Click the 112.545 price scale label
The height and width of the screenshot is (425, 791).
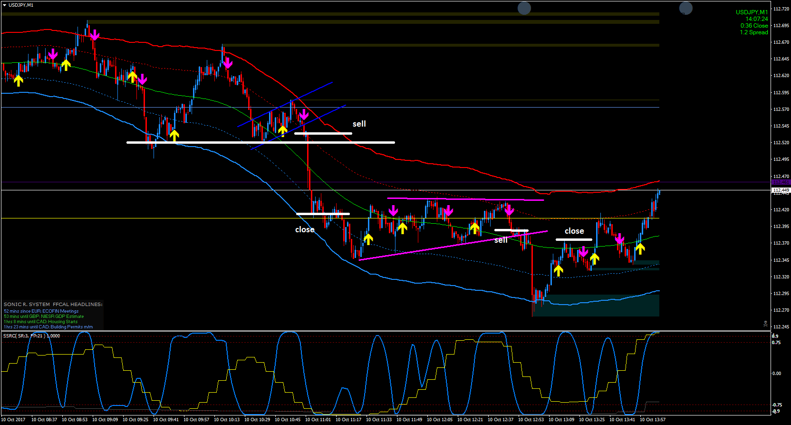pyautogui.click(x=781, y=126)
